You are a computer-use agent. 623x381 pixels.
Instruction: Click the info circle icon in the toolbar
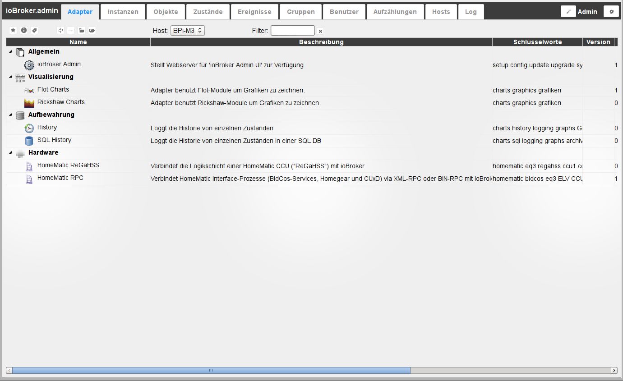pyautogui.click(x=24, y=31)
